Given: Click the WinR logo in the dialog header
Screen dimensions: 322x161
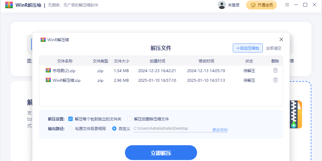Looking at the screenshot, I should coord(43,40).
